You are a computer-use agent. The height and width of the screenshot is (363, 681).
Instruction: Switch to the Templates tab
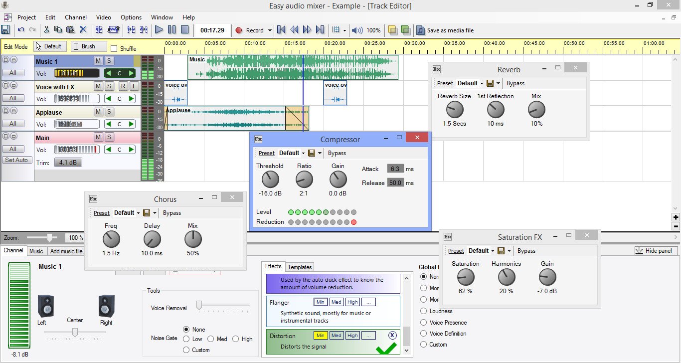(300, 267)
